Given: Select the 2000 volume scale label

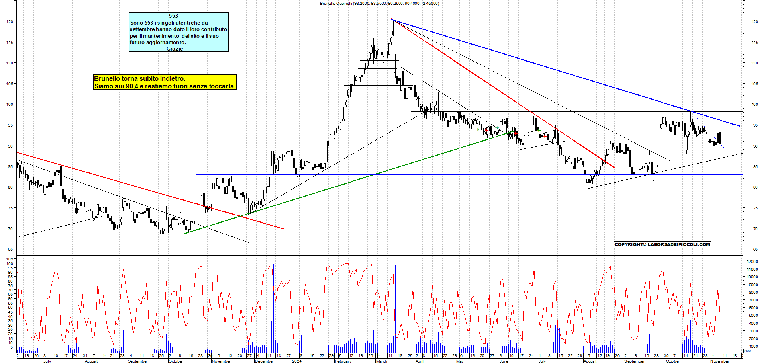Looking at the screenshot, I should [753, 338].
